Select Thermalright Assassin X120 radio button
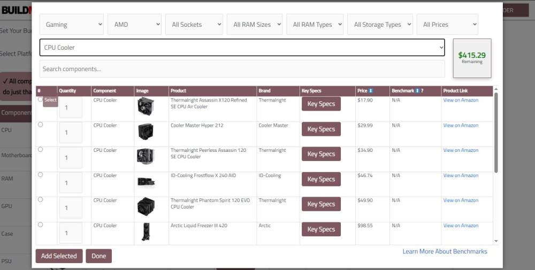This screenshot has height=270, width=535. click(x=40, y=99)
